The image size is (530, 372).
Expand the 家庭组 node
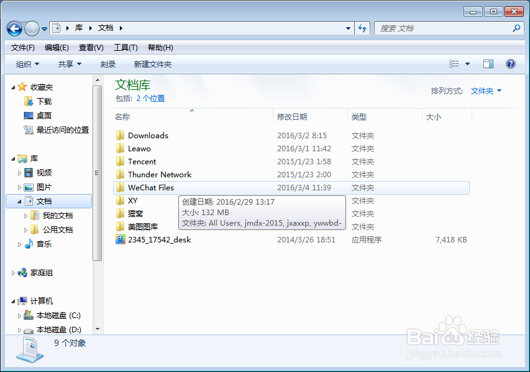click(x=13, y=273)
